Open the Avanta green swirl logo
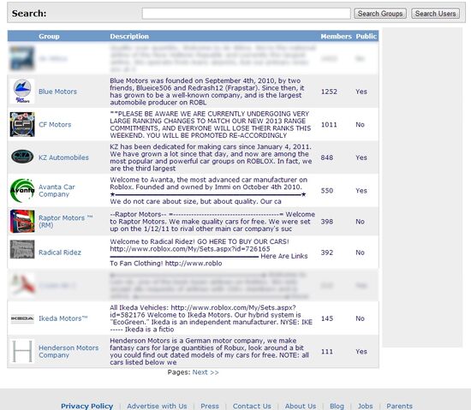Image resolution: width=471 pixels, height=410 pixels. pyautogui.click(x=22, y=190)
